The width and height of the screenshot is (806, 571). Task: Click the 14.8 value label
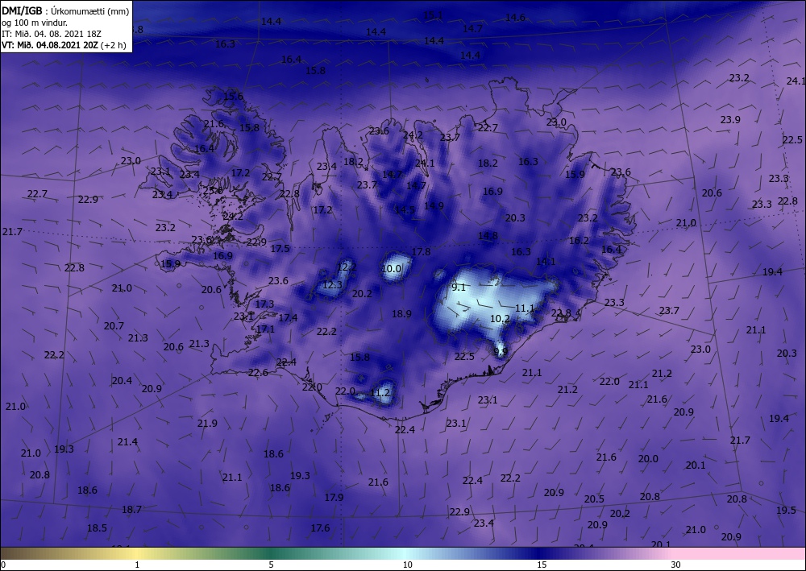coord(488,236)
